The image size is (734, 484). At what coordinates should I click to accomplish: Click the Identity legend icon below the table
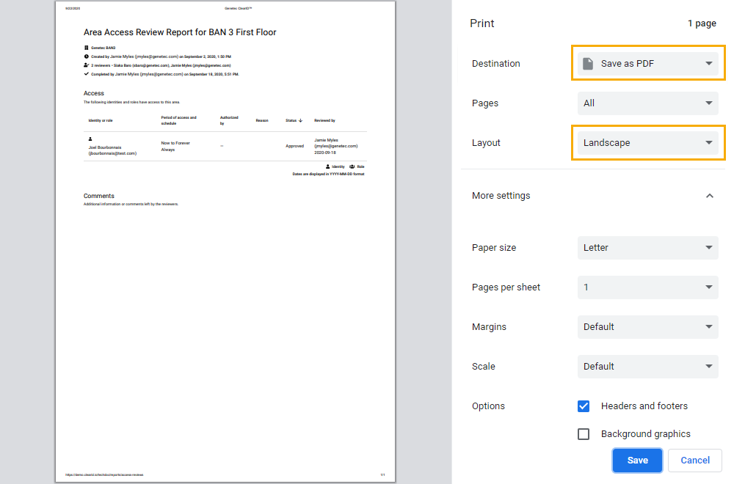(327, 166)
